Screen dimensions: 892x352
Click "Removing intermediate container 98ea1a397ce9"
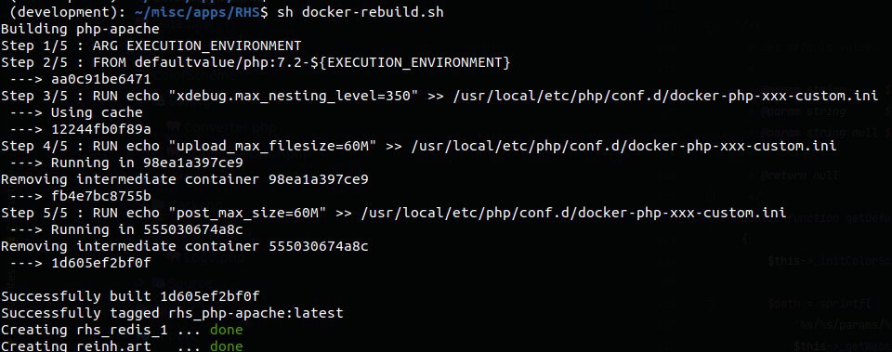pyautogui.click(x=185, y=179)
